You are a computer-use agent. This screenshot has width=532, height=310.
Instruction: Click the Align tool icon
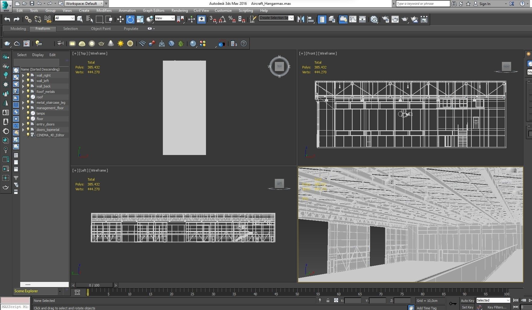[311, 20]
